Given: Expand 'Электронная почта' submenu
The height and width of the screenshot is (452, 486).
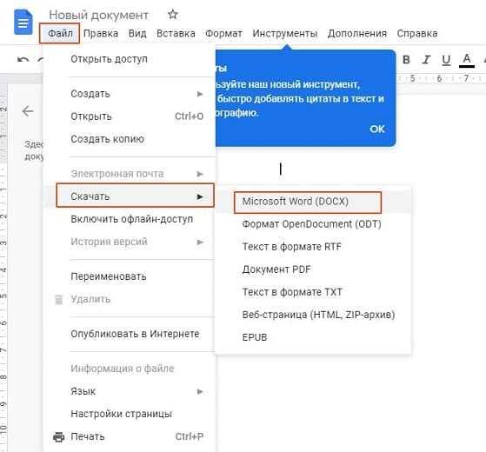Looking at the screenshot, I should [x=130, y=174].
